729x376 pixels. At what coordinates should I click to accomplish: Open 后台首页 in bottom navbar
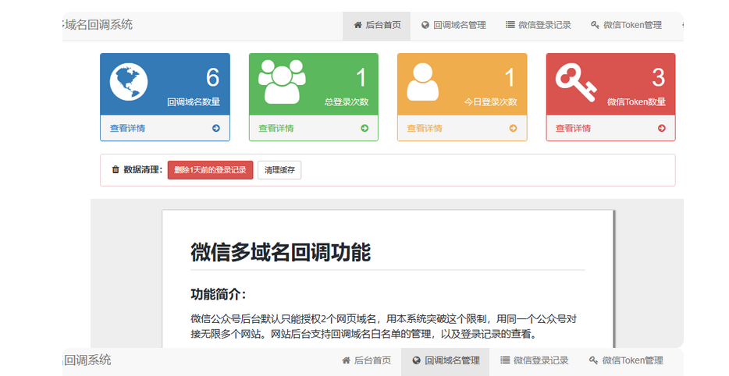coord(367,360)
